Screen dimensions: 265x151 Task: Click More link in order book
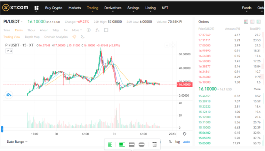(x=257, y=89)
